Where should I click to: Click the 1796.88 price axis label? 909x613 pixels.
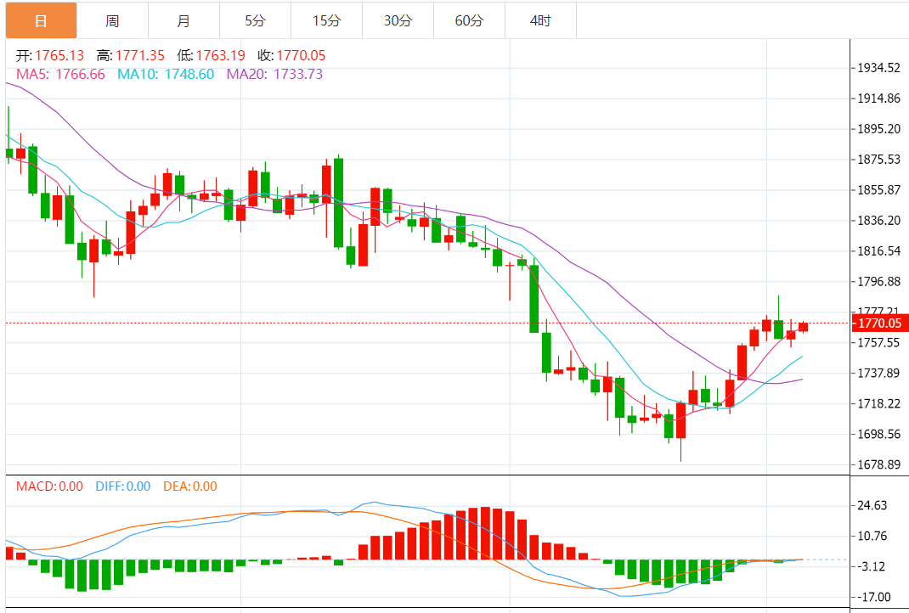(879, 282)
